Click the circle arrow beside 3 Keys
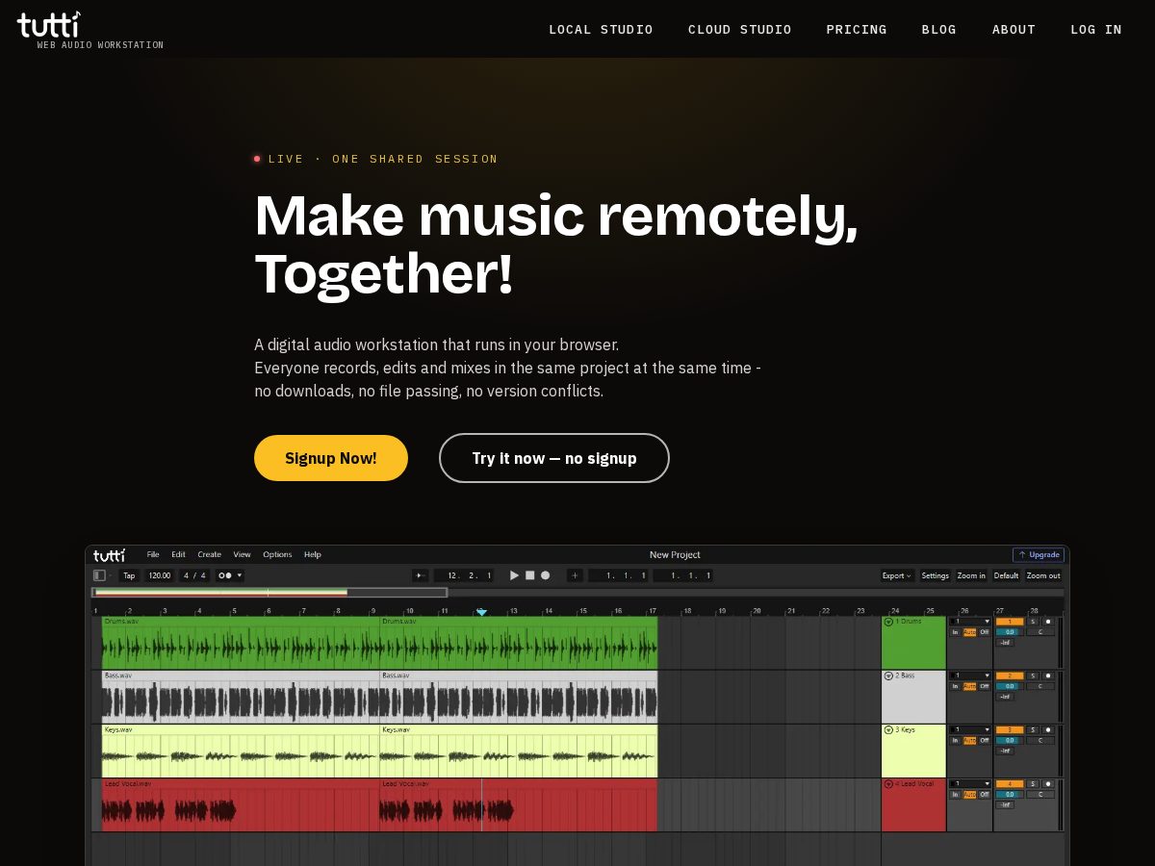 pos(888,729)
